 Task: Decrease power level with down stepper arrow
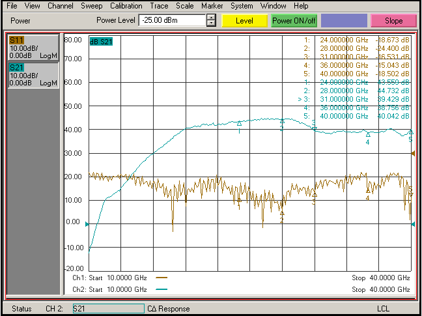tap(211, 23)
